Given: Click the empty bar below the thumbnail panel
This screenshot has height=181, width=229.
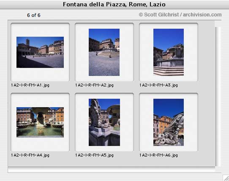Looking at the screenshot, I should point(112,170).
